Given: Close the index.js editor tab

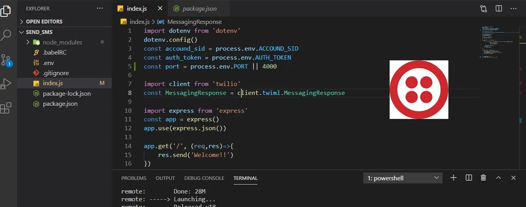Looking at the screenshot, I should (160, 8).
